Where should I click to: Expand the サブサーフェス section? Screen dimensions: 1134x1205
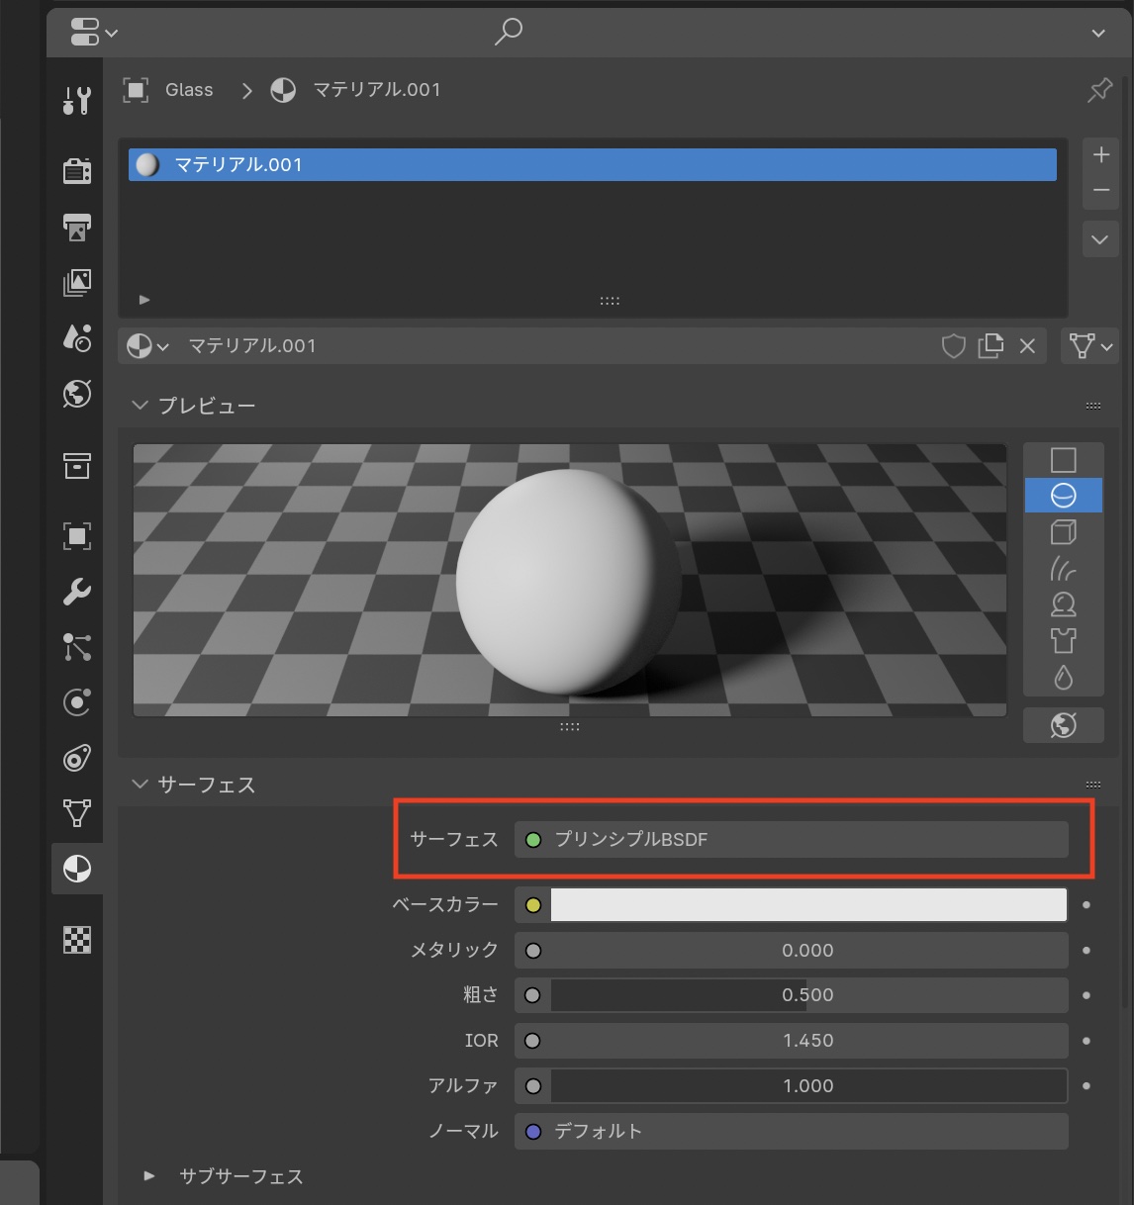click(x=149, y=1176)
